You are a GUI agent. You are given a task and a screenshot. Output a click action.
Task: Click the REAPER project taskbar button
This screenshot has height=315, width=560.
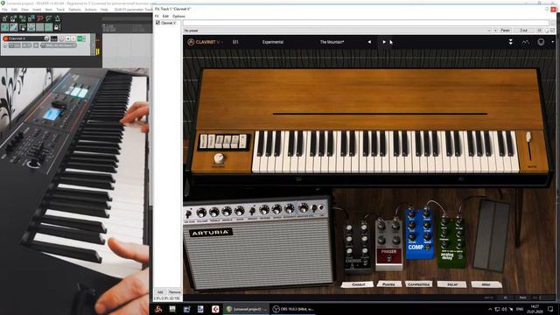pyautogui.click(x=246, y=309)
